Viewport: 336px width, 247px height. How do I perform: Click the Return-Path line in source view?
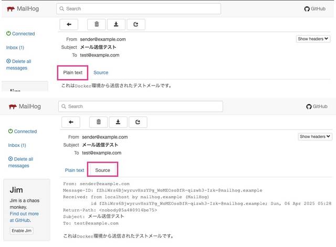[110, 210]
